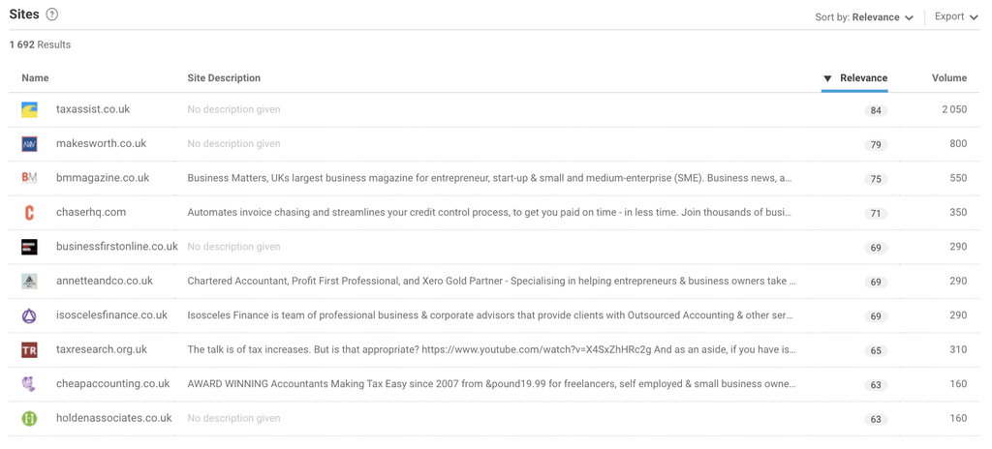Click the holdenassociates.co.uk green H icon
The width and height of the screenshot is (992, 449).
click(30, 419)
